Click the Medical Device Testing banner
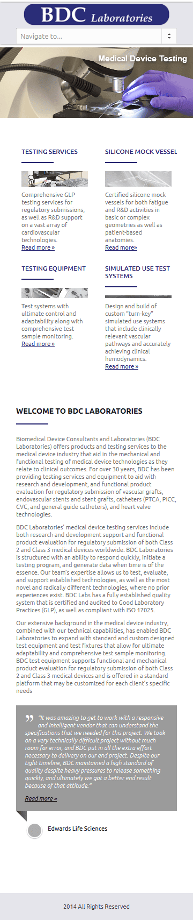The image size is (193, 920). pyautogui.click(x=96, y=82)
